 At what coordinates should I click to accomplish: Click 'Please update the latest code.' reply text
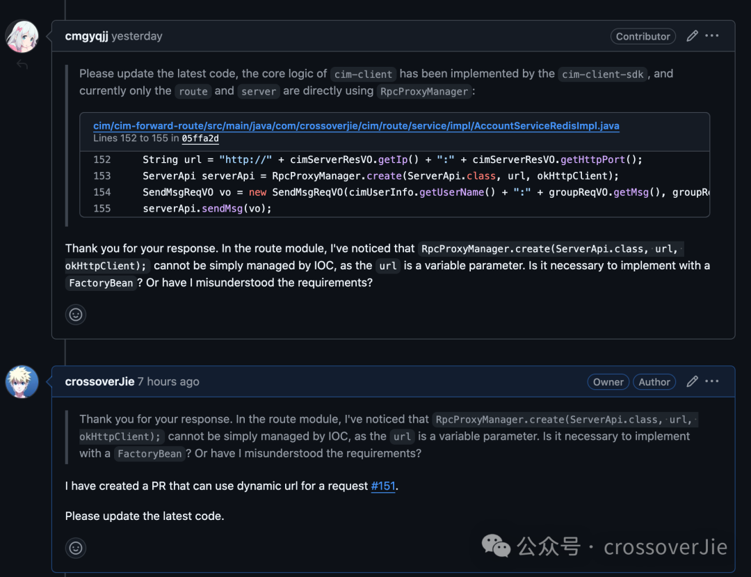tap(145, 516)
